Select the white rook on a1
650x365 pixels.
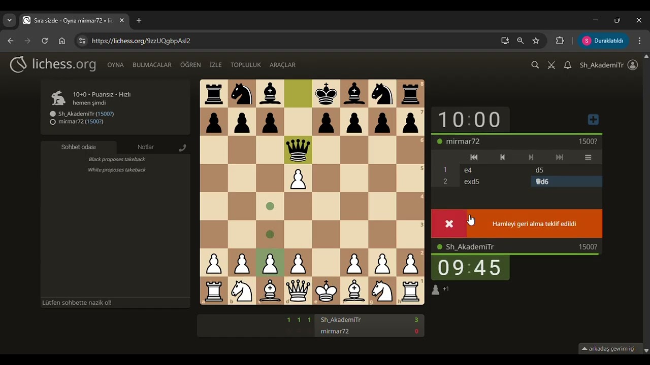pyautogui.click(x=214, y=290)
